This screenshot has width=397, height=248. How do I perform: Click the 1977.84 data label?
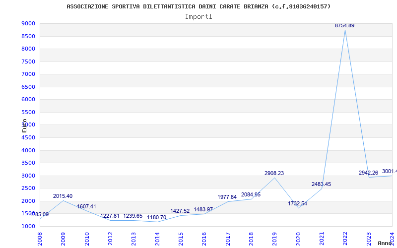tap(227, 197)
